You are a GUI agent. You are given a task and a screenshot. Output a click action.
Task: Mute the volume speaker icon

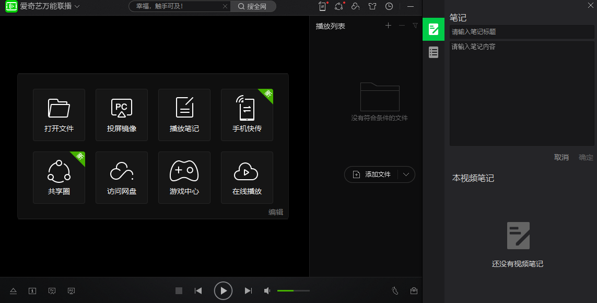click(x=267, y=291)
